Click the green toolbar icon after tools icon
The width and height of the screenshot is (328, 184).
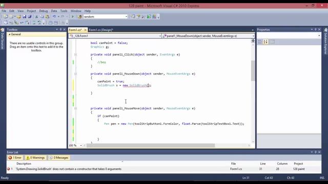[149, 17]
